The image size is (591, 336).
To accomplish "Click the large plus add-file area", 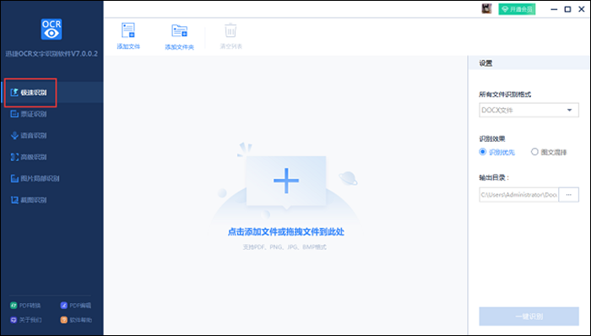I will (286, 182).
